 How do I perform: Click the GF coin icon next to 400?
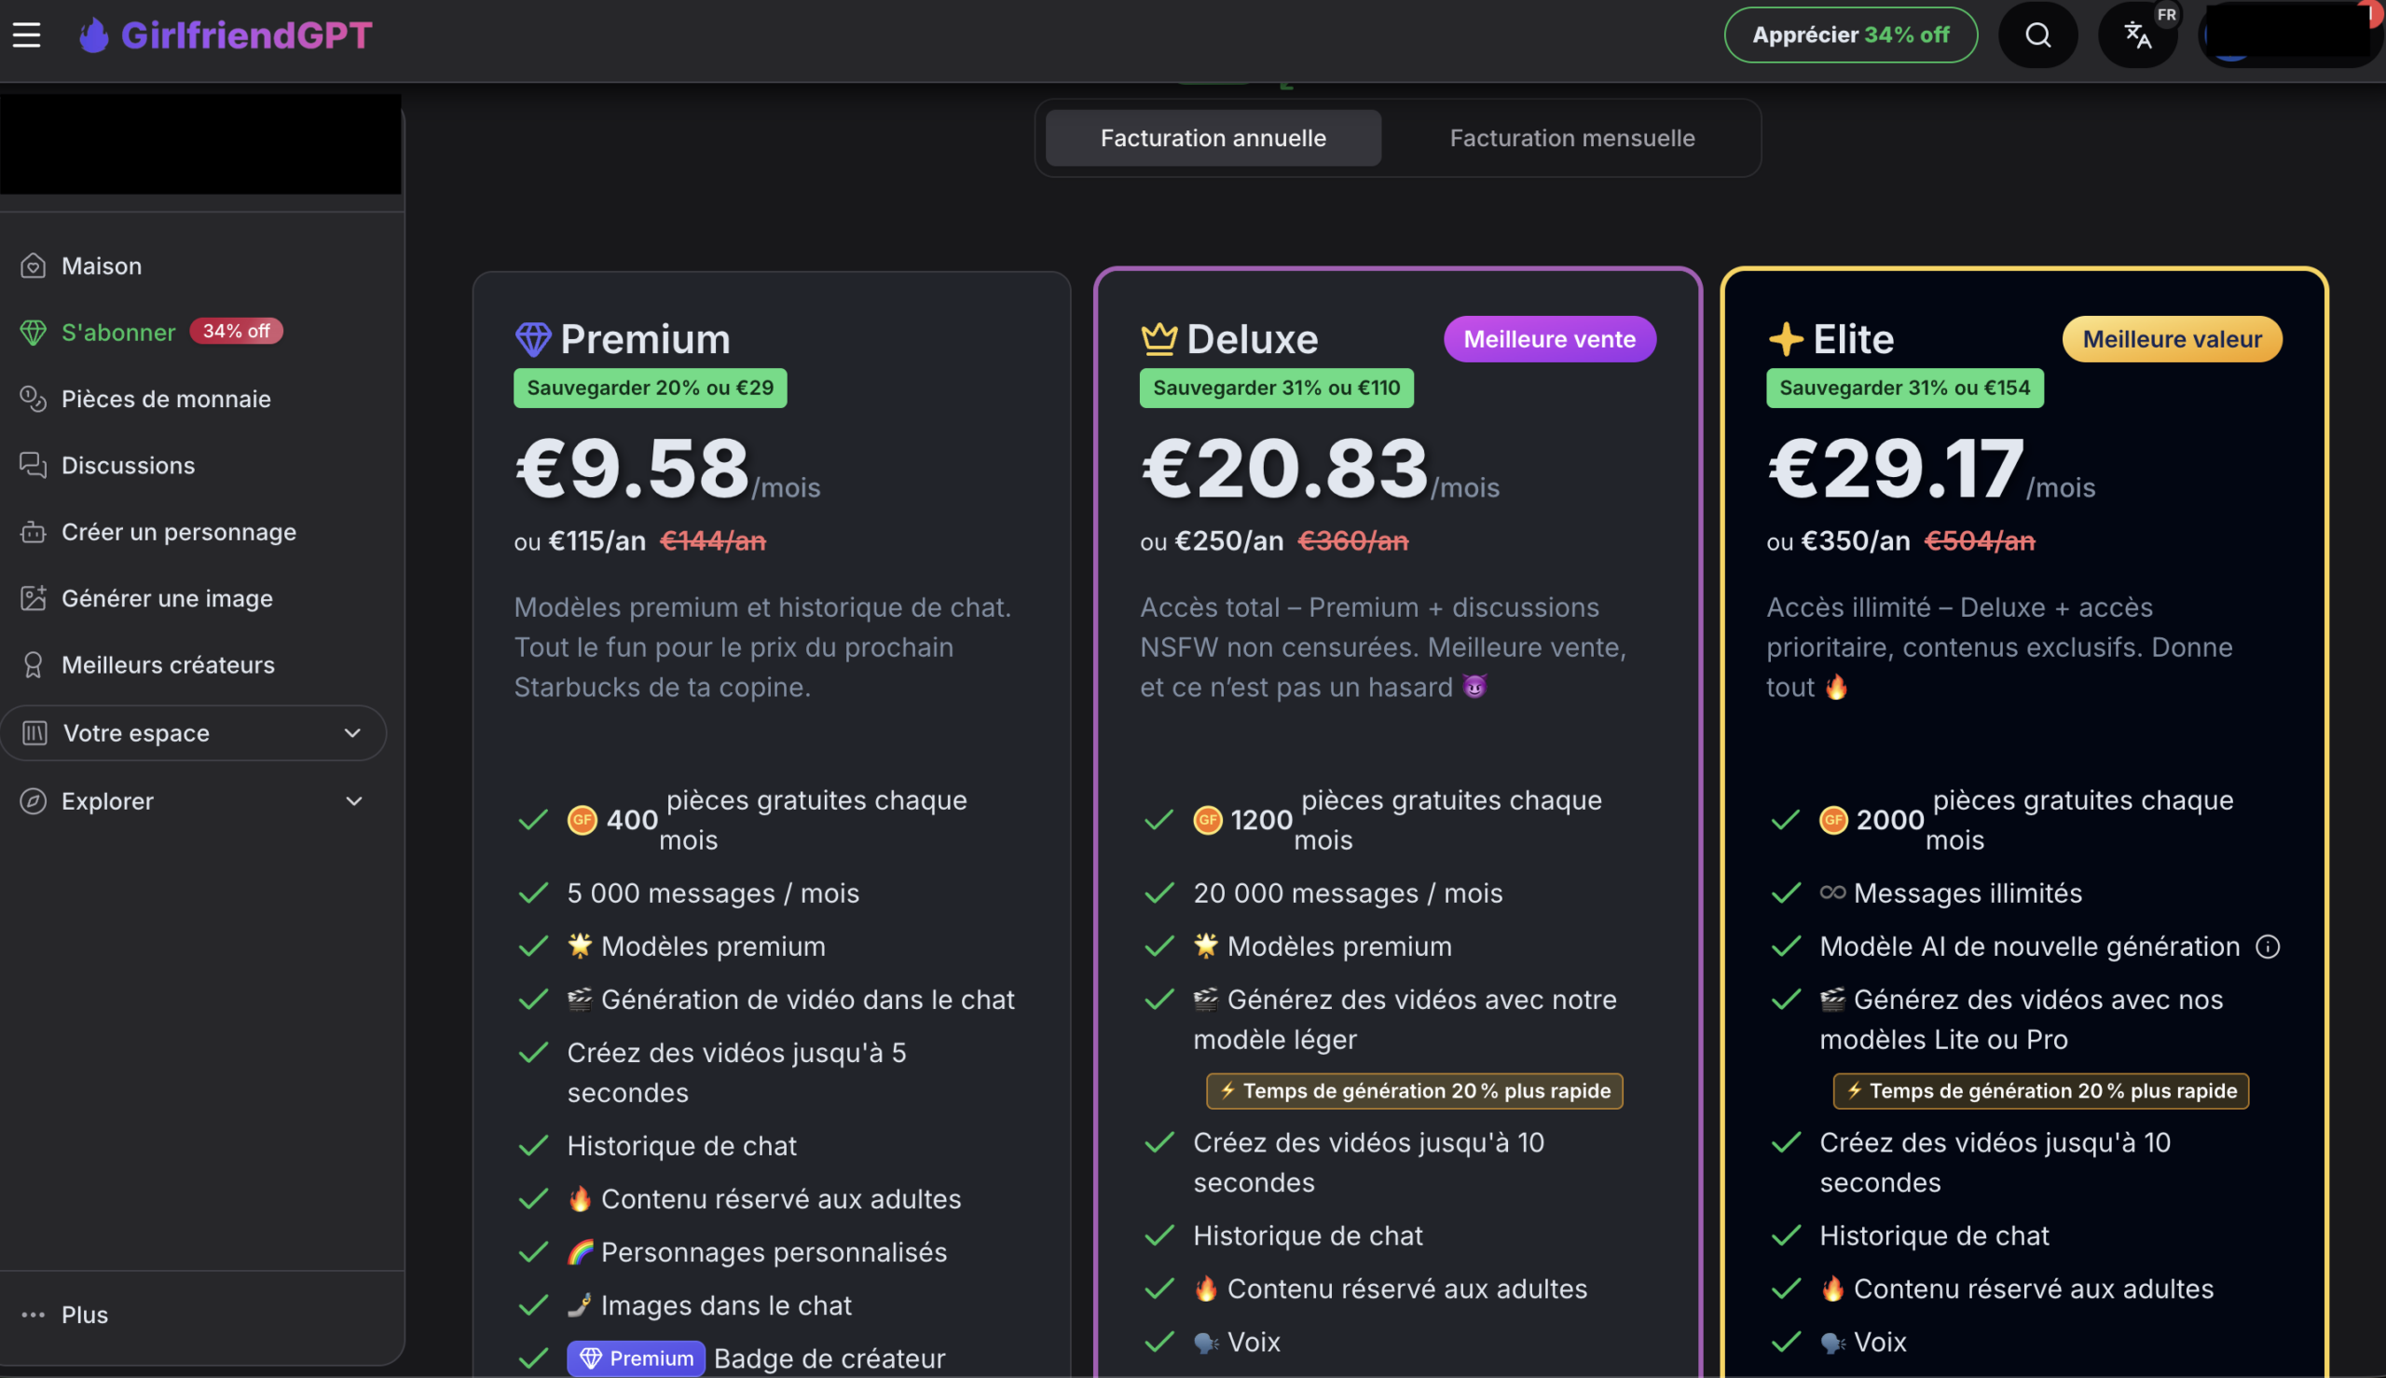coord(583,820)
